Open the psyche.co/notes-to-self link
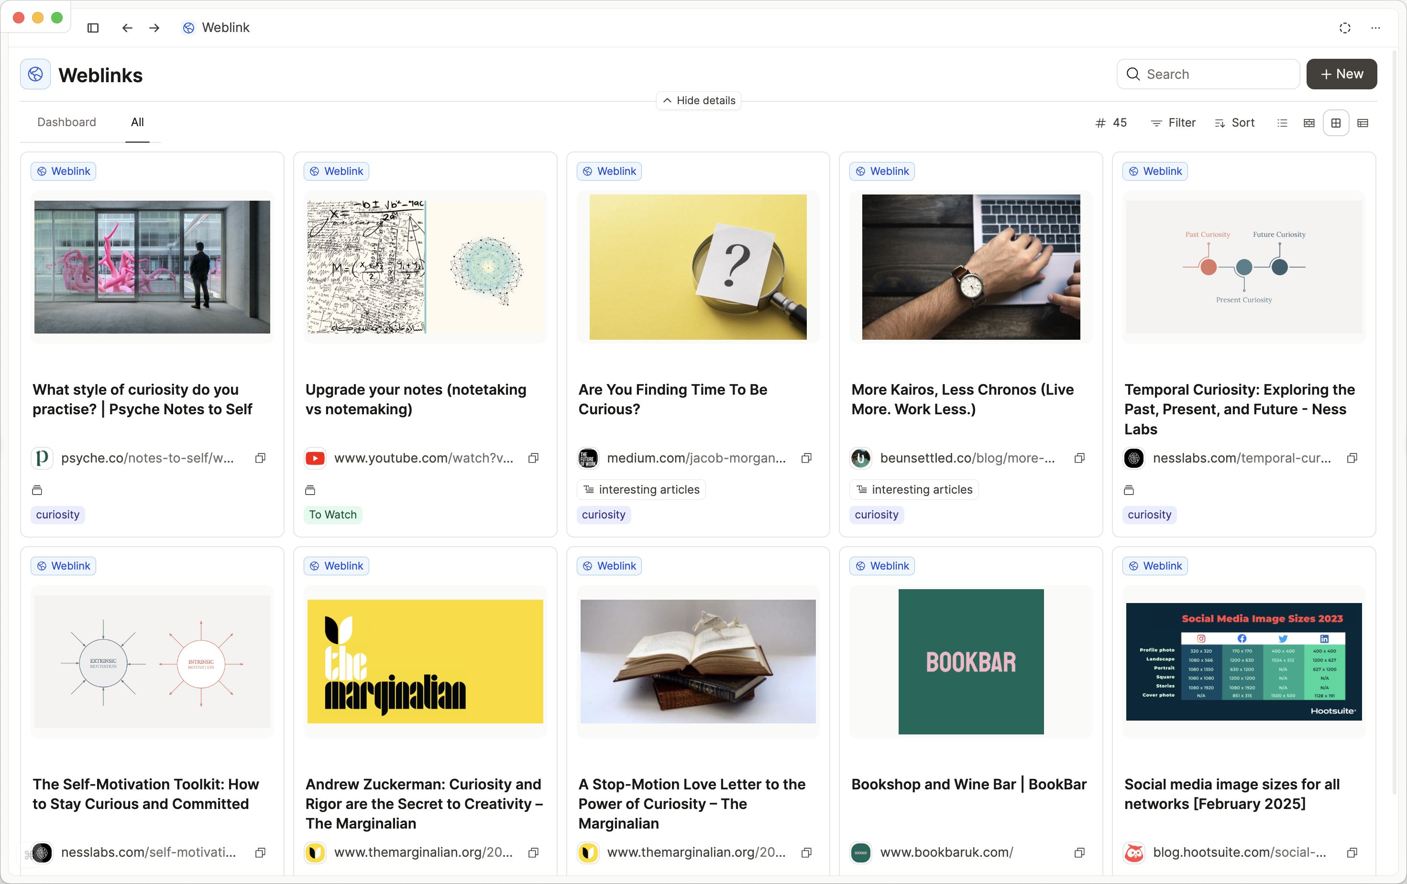This screenshot has height=884, width=1407. pyautogui.click(x=147, y=458)
